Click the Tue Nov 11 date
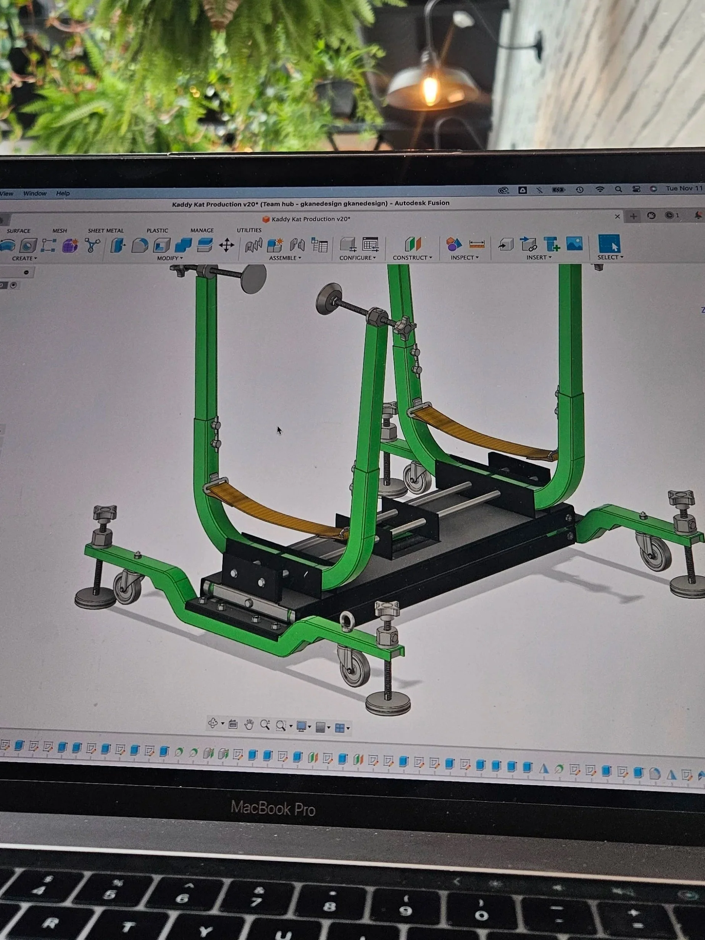Image resolution: width=705 pixels, height=940 pixels. (x=685, y=188)
